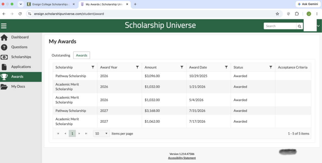Click the Applications document icon
Image resolution: width=322 pixels, height=163 pixels.
pyautogui.click(x=4, y=67)
